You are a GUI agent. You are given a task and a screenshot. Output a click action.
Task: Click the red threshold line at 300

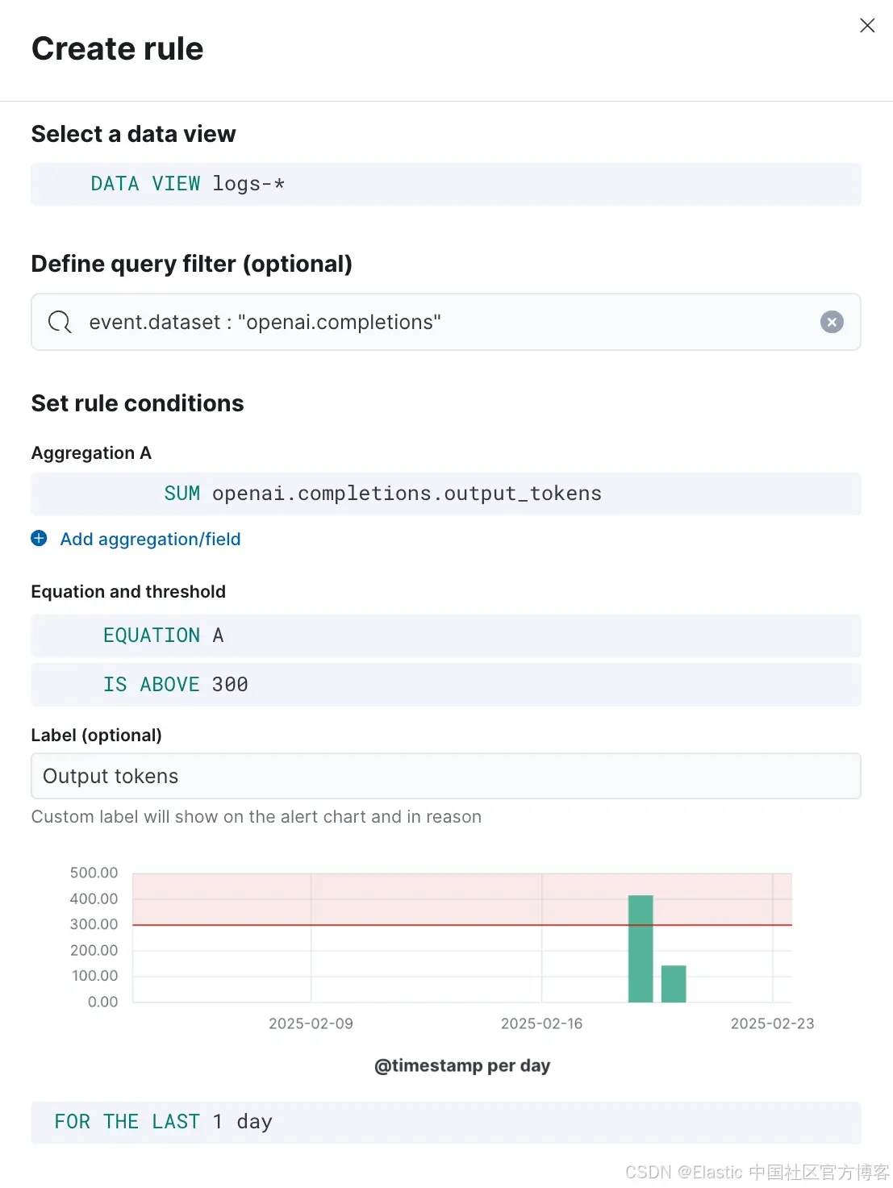click(462, 925)
